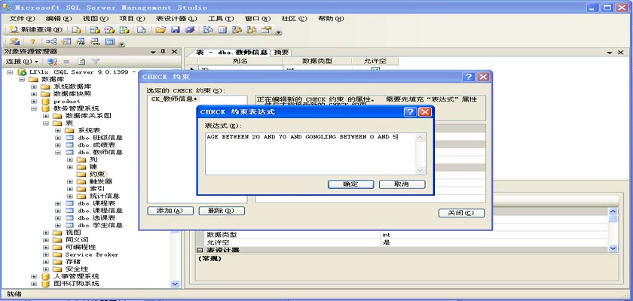This screenshot has width=633, height=301.
Task: Open the 视图(V) menu
Action: point(96,19)
